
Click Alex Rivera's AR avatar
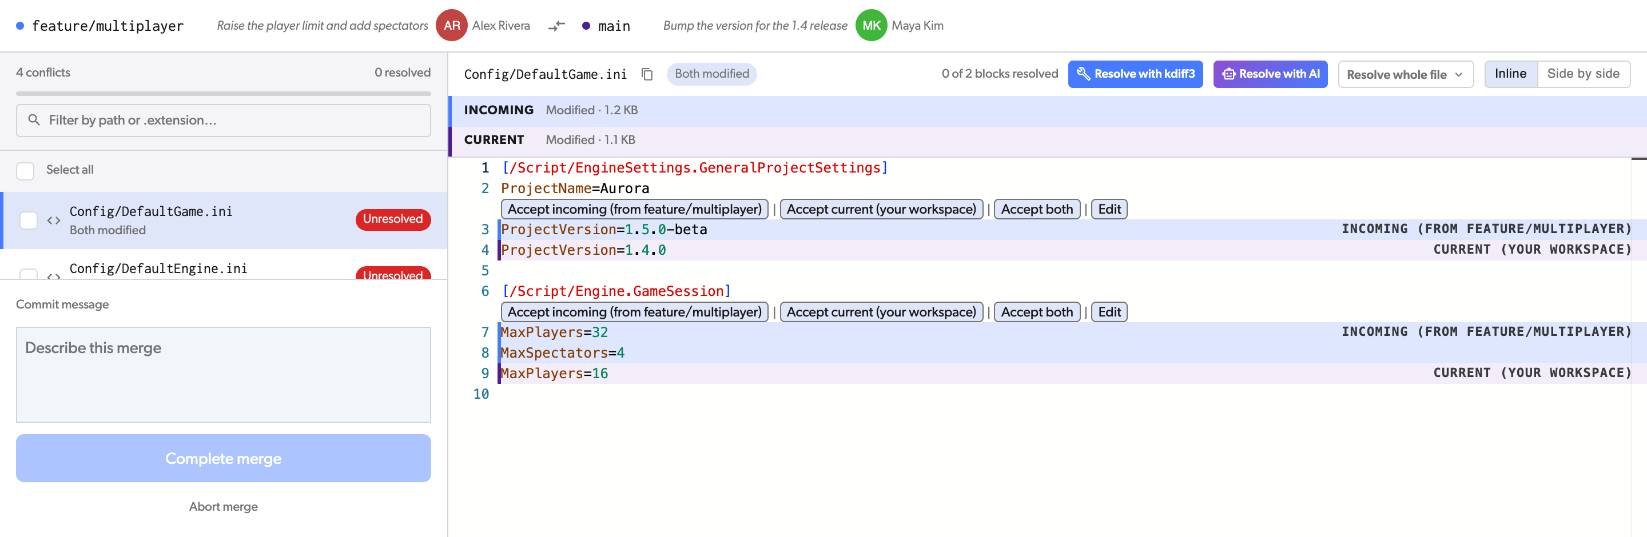(x=451, y=26)
